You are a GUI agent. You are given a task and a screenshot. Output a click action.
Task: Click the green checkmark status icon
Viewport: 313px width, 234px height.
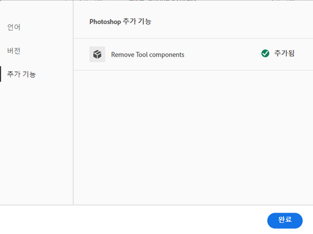click(265, 54)
